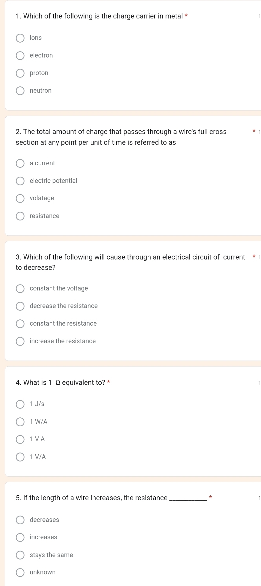Select the '1 V A' option
The image size is (261, 586).
[20, 439]
